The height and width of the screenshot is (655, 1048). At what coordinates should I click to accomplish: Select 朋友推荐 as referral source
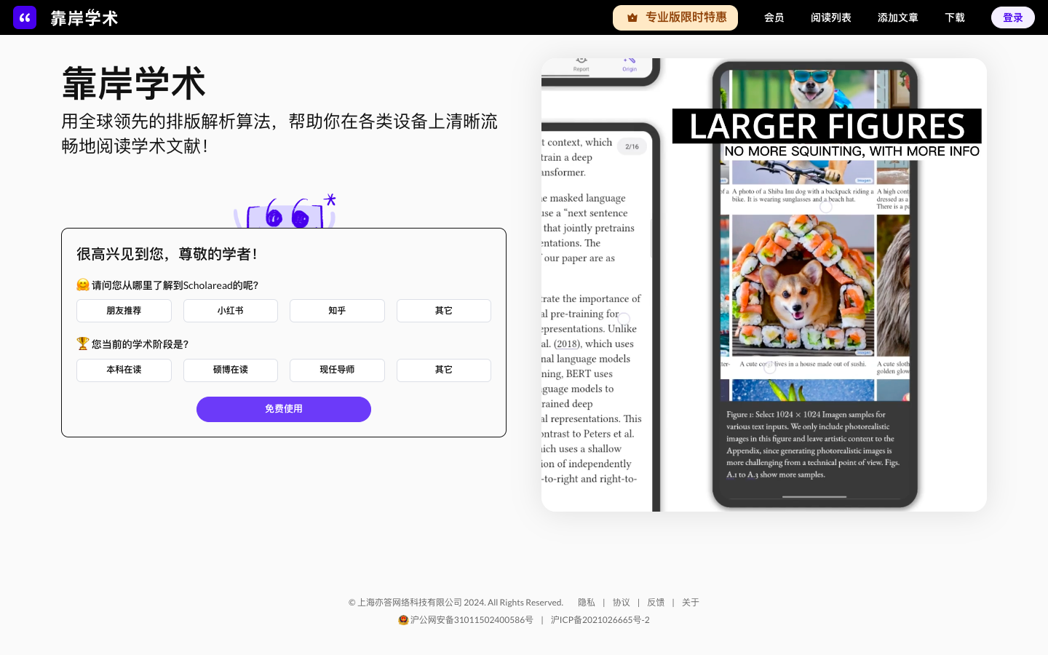124,311
